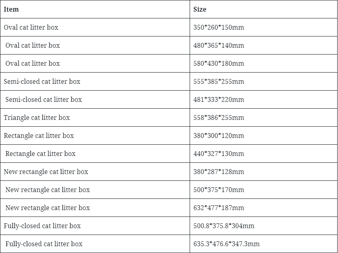This screenshot has height=253, width=338.
Task: Click the 380*300*120mm size cell
Action: 219,136
